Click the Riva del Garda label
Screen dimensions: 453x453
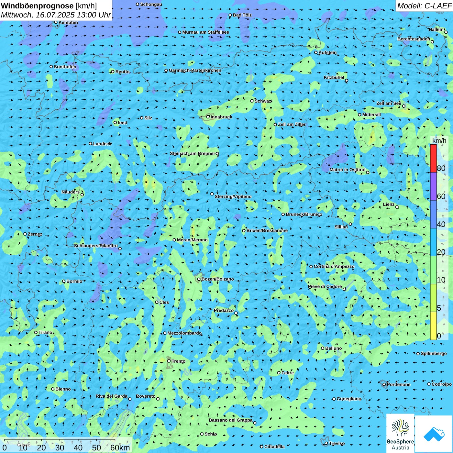(112, 396)
